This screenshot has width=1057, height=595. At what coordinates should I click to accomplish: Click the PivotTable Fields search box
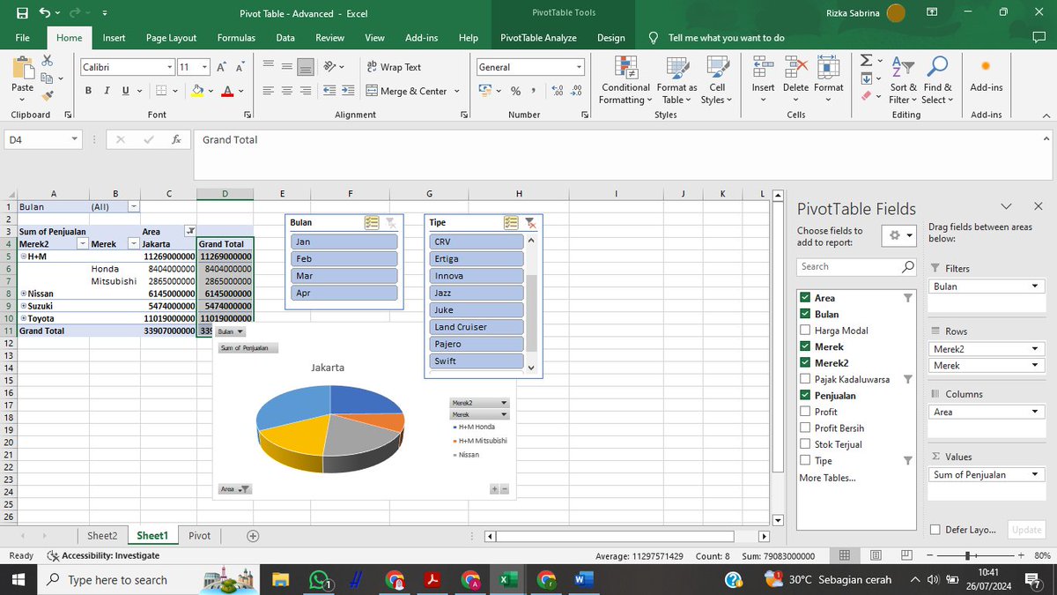(x=857, y=266)
